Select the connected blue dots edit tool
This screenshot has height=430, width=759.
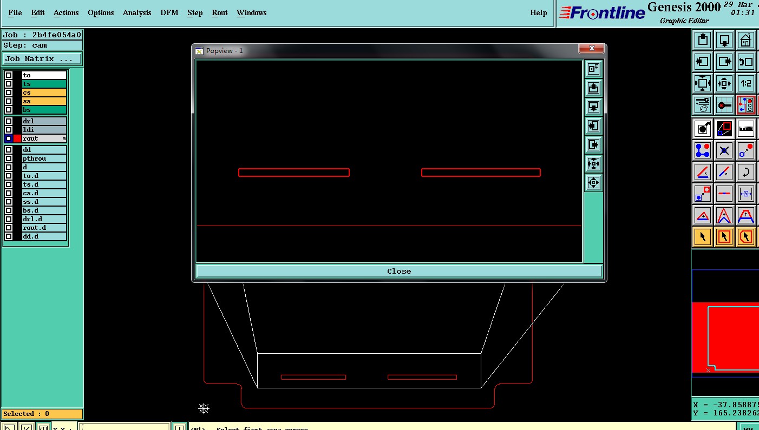703,150
